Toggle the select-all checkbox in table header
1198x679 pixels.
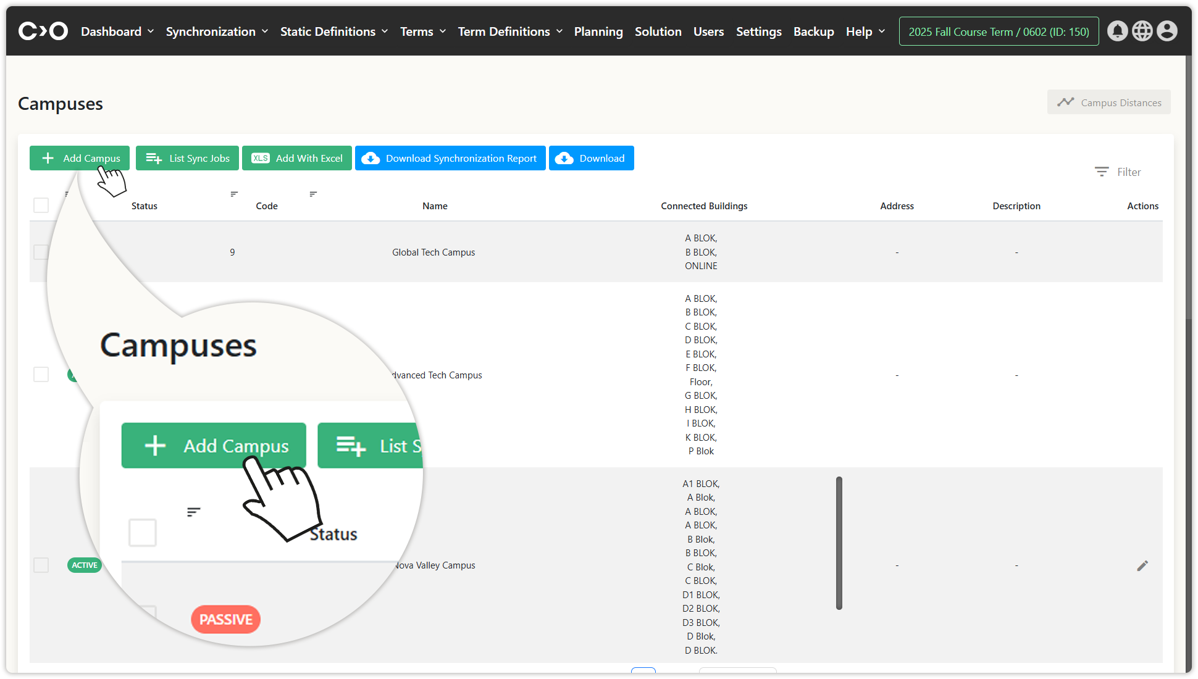point(41,205)
